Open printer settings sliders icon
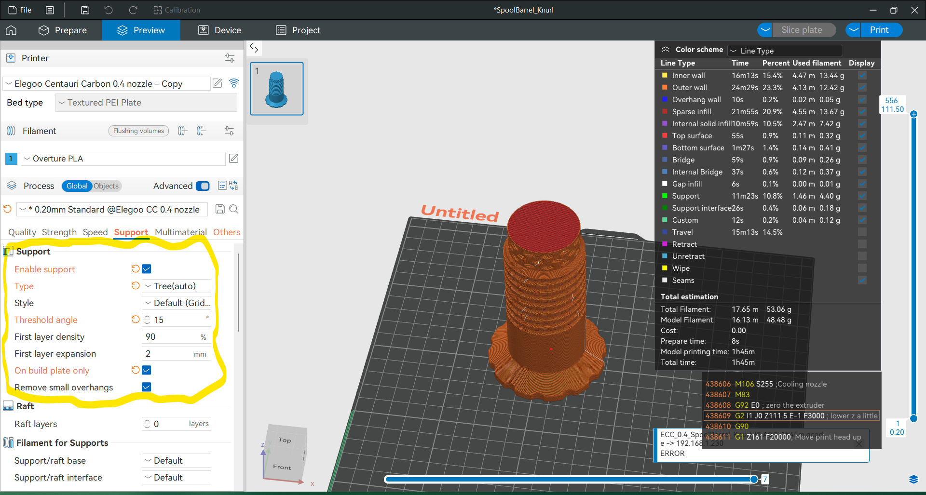The width and height of the screenshot is (926, 495). (x=230, y=58)
